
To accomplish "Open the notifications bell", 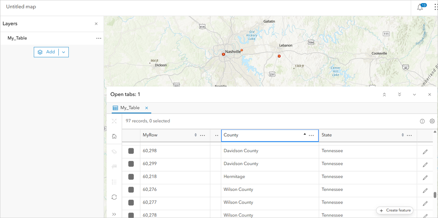I will (x=420, y=7).
